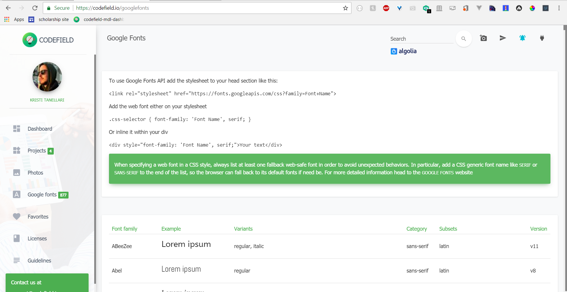Click the user profile avatar photo
Viewport: 567px width, 292px height.
(x=47, y=77)
